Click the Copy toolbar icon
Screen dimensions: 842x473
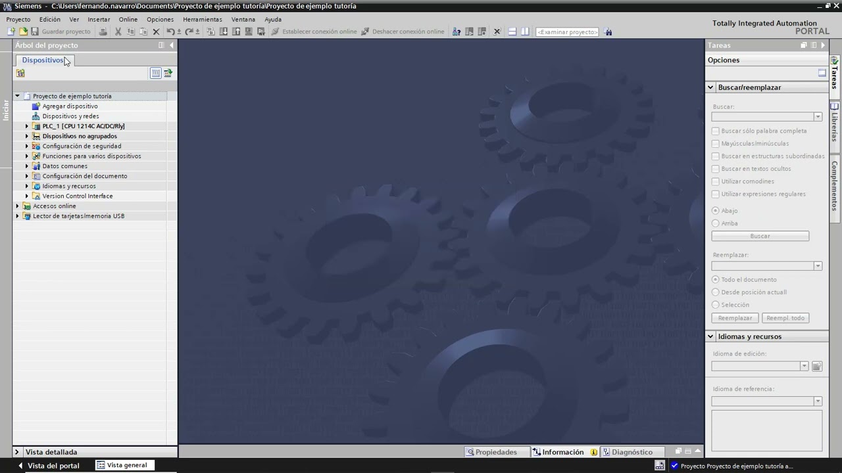(x=131, y=32)
